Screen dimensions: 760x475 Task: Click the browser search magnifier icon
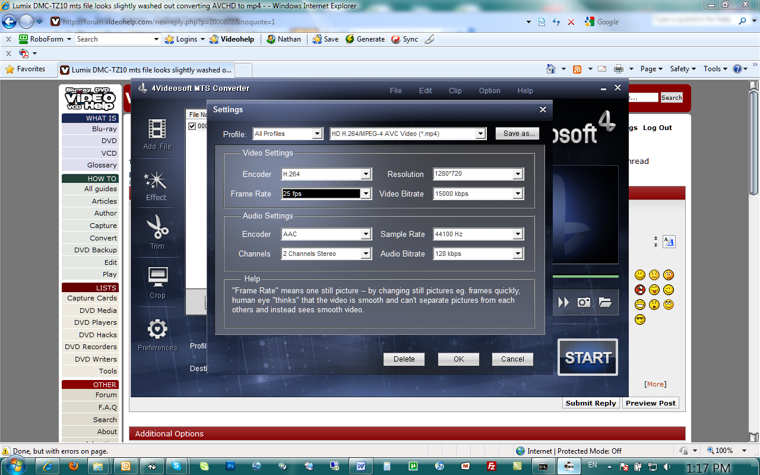743,21
